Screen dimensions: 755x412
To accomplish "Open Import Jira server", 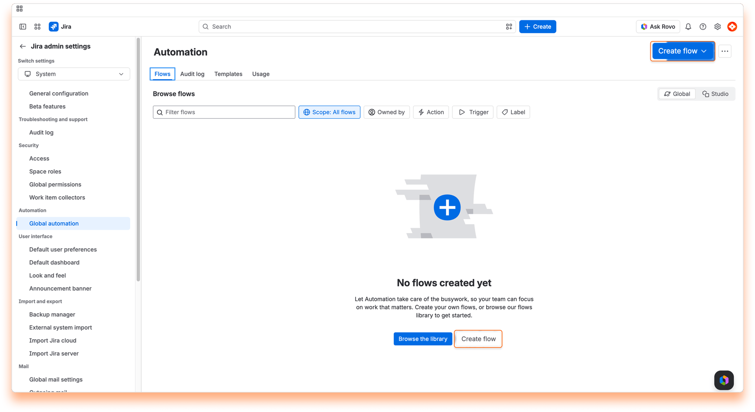I will [73, 353].
